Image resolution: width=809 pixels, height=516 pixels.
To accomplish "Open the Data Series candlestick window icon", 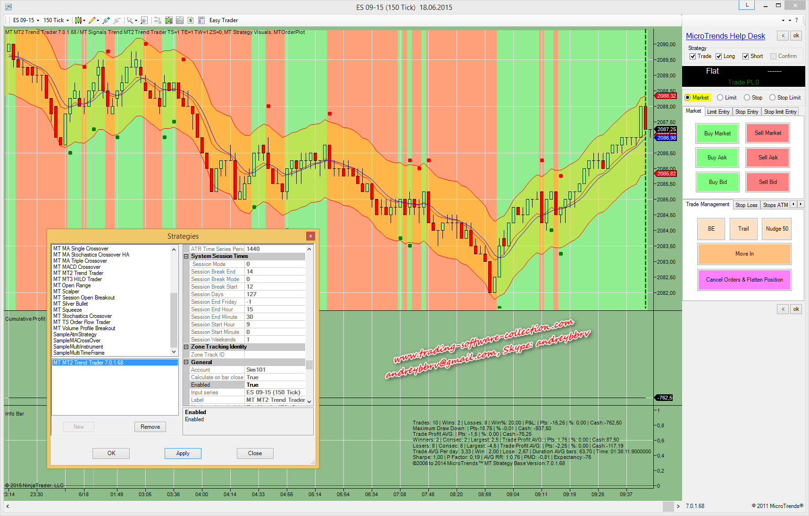I will (169, 20).
